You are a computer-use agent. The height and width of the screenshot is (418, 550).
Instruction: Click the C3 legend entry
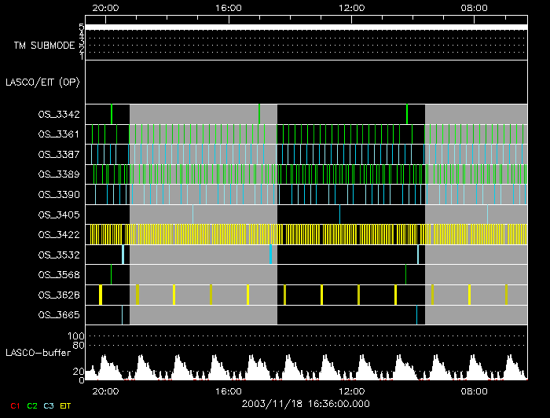[x=49, y=405]
